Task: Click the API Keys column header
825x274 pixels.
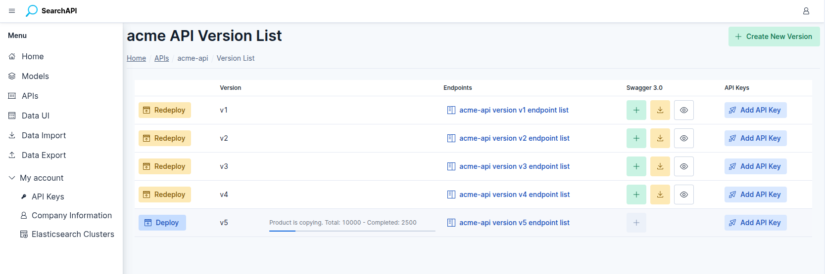Action: (737, 88)
